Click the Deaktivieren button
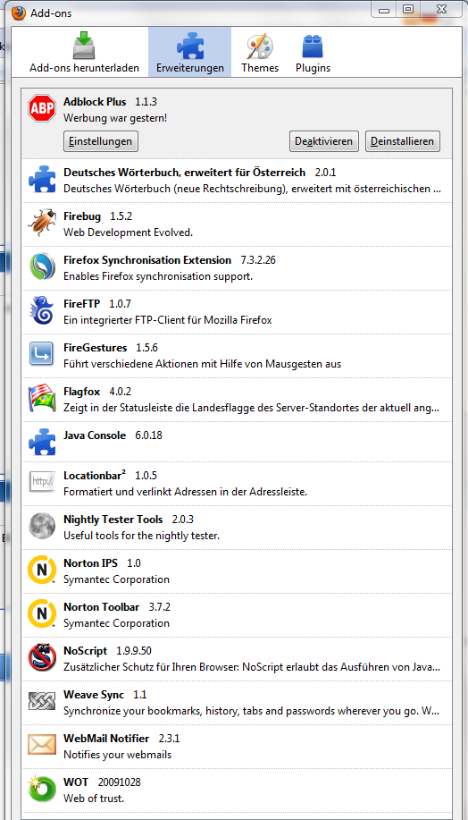Image resolution: width=468 pixels, height=820 pixels. point(324,141)
